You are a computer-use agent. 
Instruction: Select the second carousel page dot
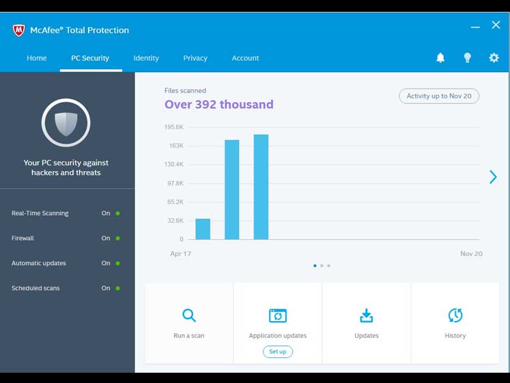[322, 266]
